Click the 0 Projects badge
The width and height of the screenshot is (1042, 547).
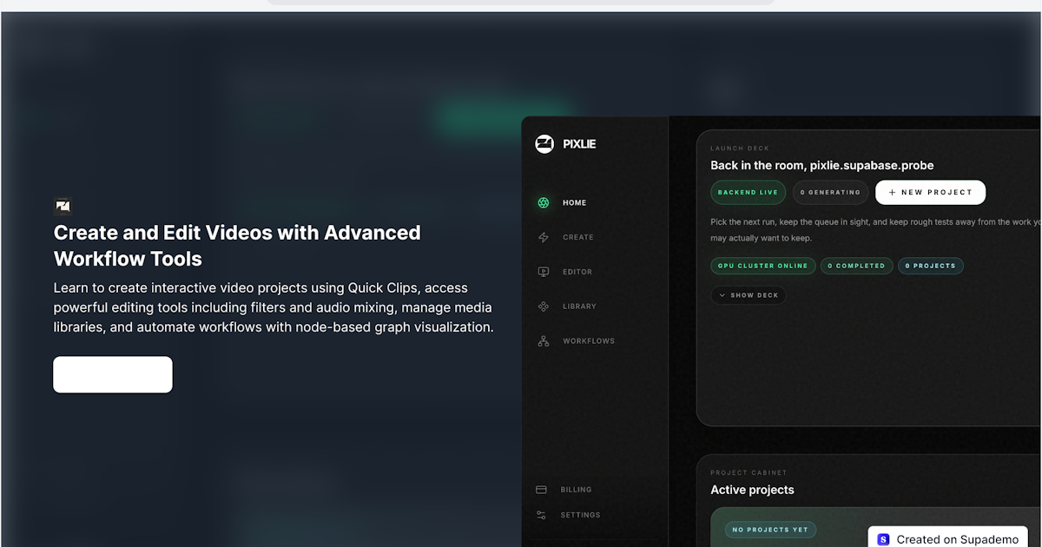930,266
